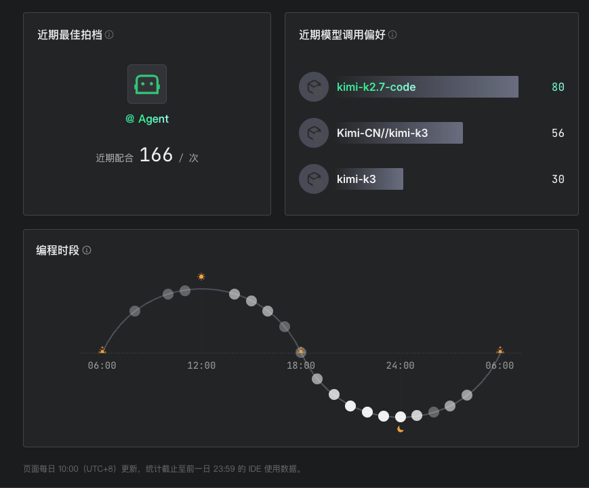The width and height of the screenshot is (589, 488).
Task: Click the count 80 for kimi-k2.7-code
Action: [x=558, y=87]
